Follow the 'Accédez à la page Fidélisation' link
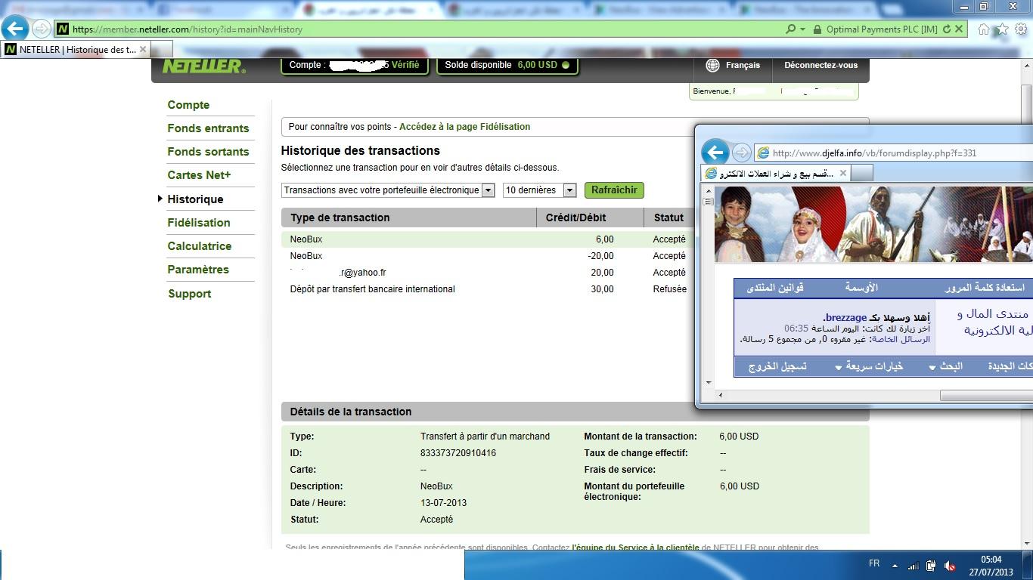Viewport: 1033px width, 580px height. 464,127
